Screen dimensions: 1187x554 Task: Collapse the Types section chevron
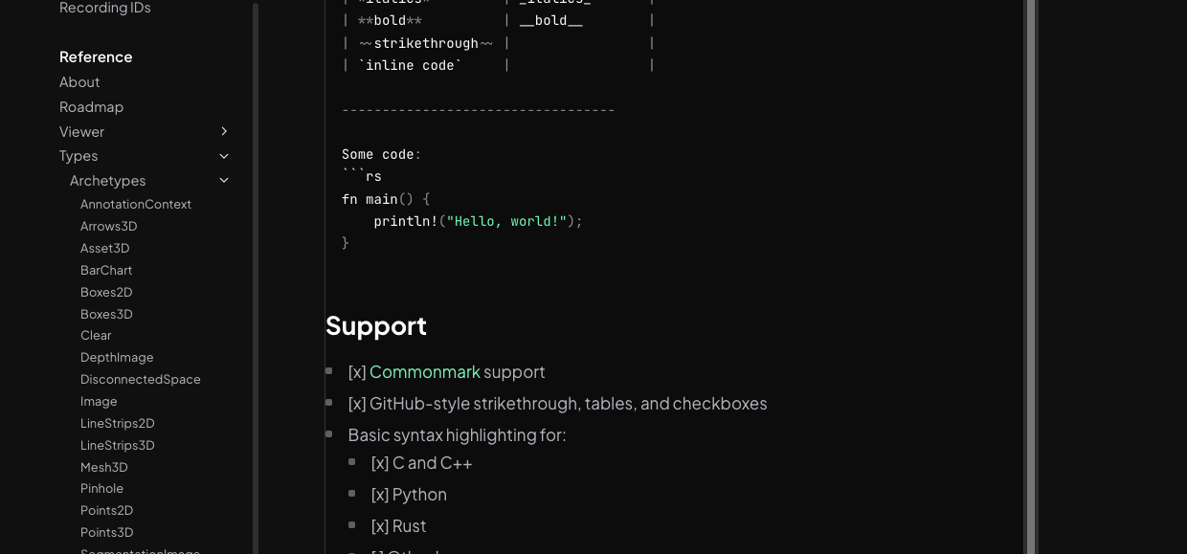click(223, 155)
